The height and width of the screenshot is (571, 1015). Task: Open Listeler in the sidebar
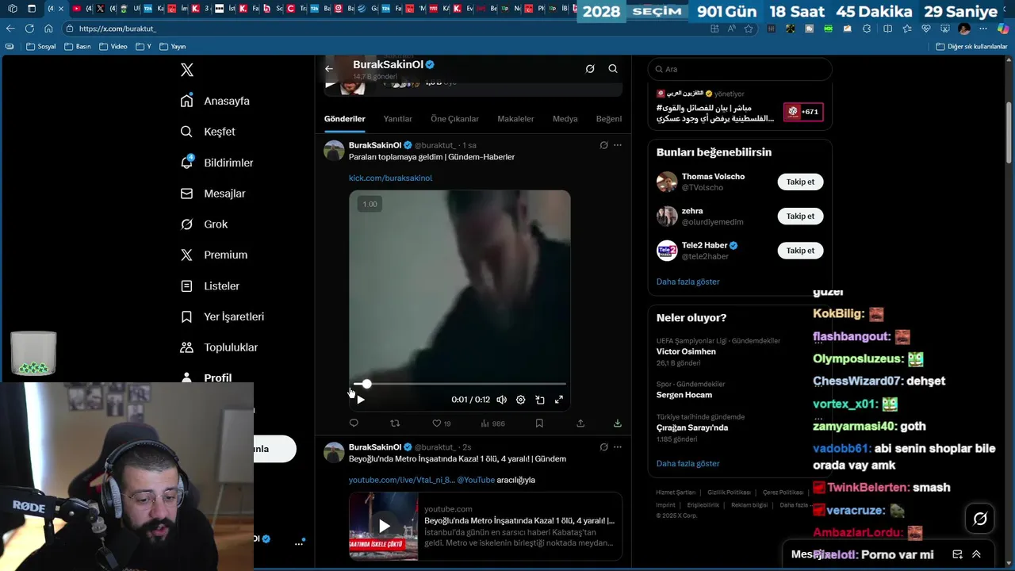click(209, 285)
